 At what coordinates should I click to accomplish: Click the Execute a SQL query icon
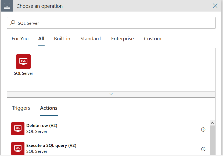click(x=18, y=148)
